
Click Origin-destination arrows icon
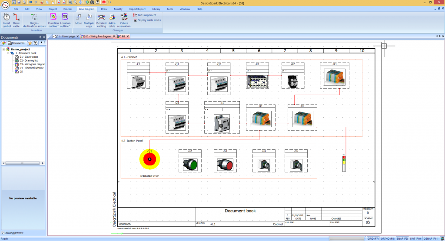36,20
